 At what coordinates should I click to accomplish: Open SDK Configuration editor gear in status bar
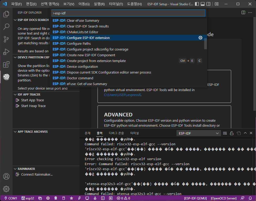48,198
